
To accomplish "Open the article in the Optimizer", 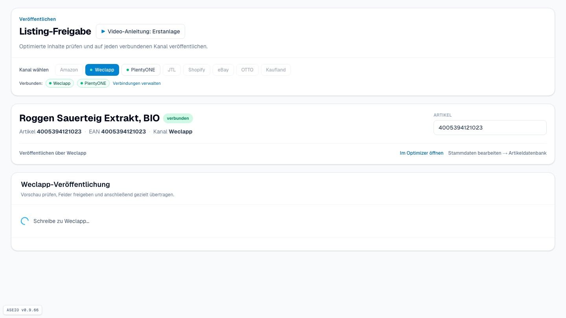I will point(422,153).
